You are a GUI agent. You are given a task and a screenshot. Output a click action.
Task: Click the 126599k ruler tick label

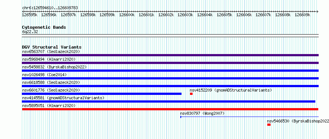107,15
